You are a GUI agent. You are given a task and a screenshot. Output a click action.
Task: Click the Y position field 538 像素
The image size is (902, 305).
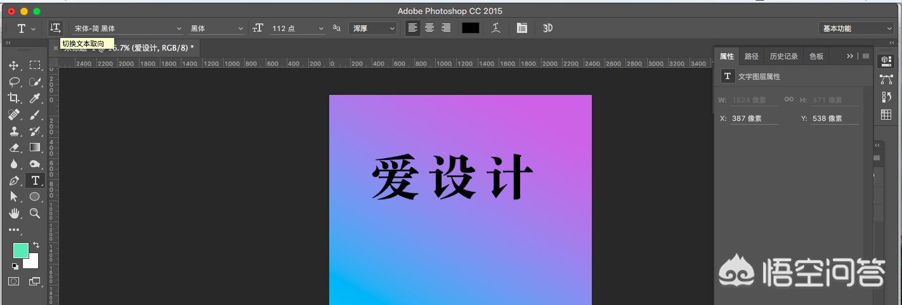(x=834, y=118)
